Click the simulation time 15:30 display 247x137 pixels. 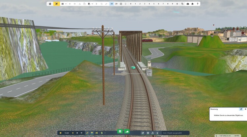click(67, 133)
